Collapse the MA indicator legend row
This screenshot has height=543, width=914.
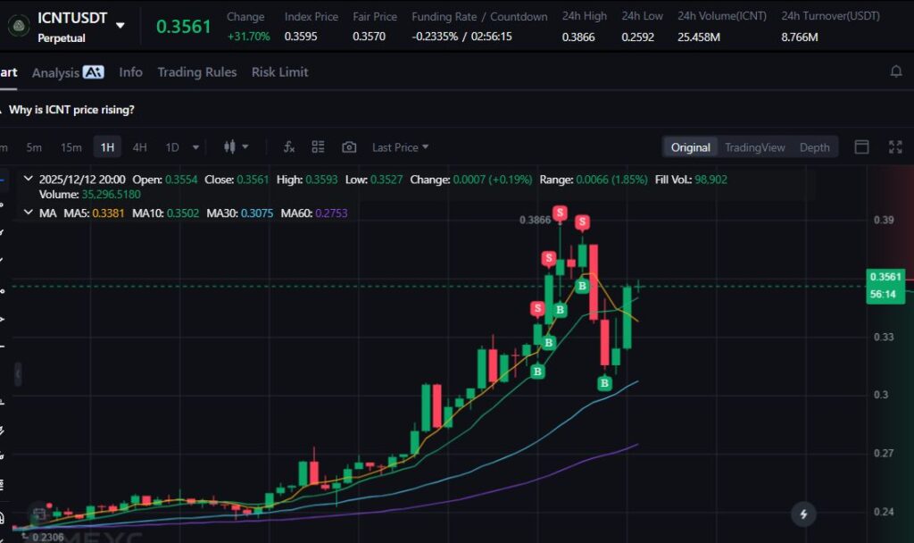(x=27, y=213)
